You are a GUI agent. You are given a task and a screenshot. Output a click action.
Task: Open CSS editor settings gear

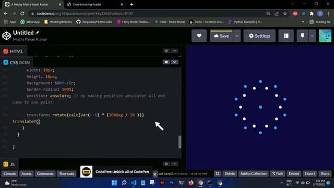pos(166,62)
